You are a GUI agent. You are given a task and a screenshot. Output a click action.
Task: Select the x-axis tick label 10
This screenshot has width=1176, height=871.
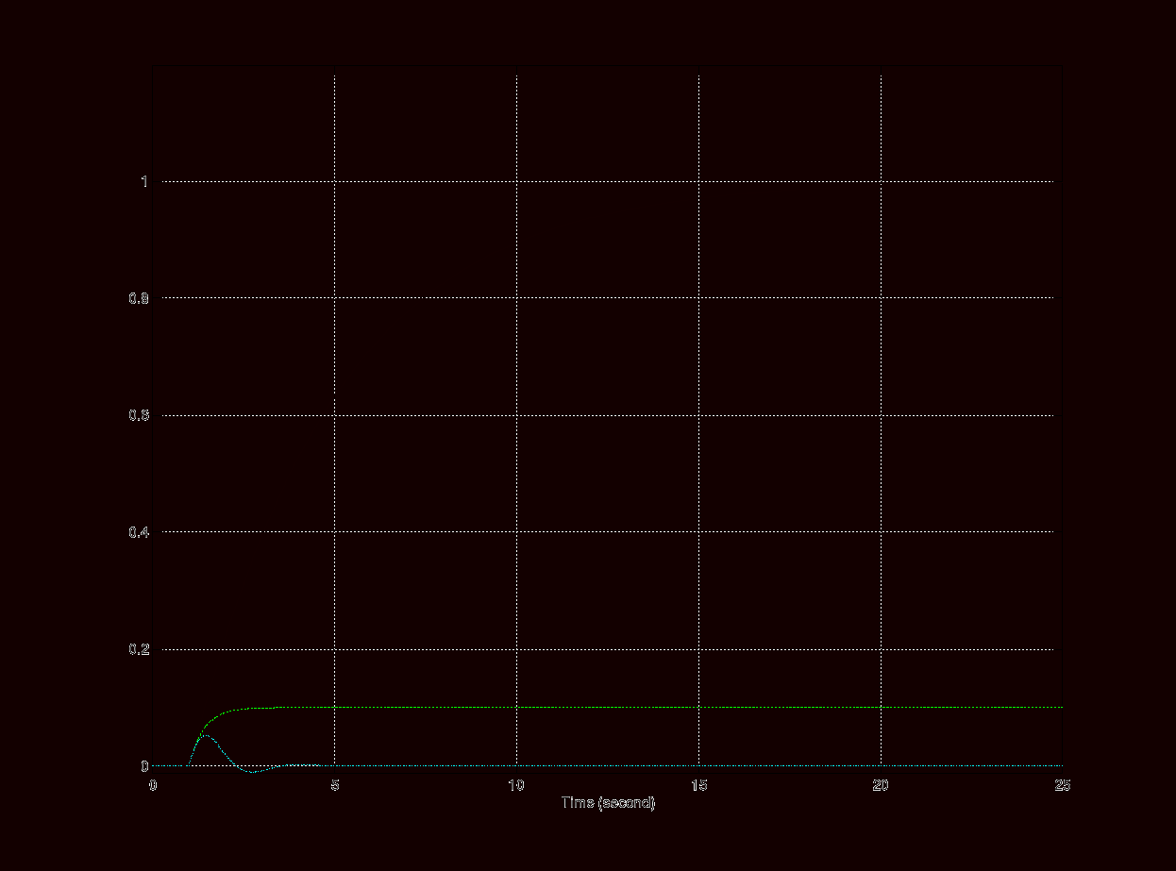coord(516,785)
